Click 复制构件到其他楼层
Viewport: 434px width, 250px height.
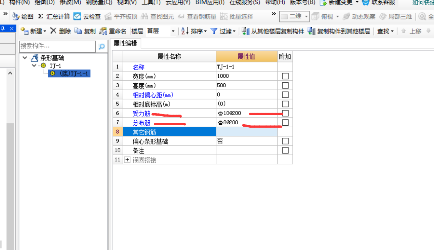click(x=339, y=31)
